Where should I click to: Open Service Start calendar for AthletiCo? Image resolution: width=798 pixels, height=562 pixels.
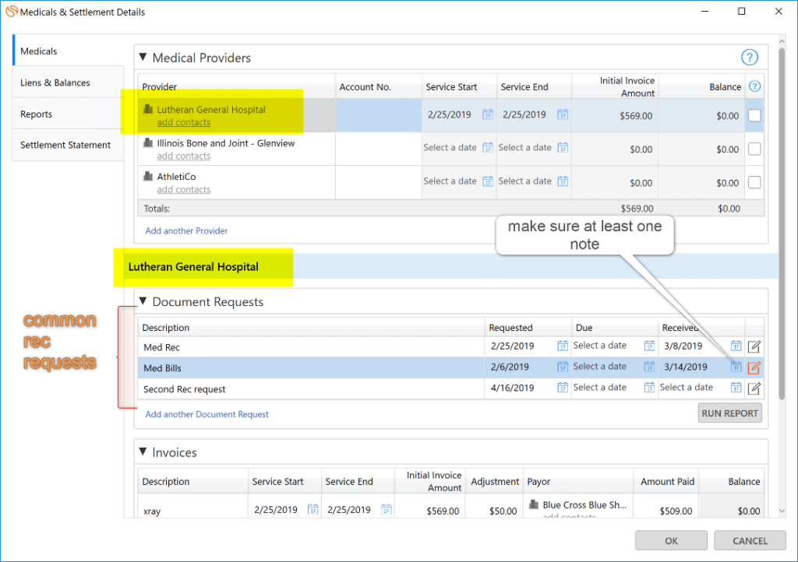tap(488, 181)
